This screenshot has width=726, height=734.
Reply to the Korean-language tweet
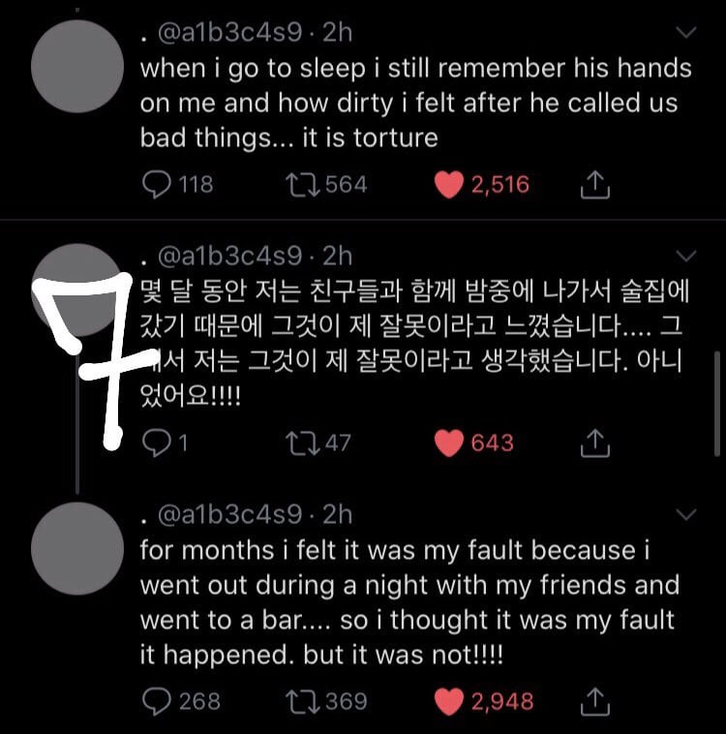[x=156, y=443]
